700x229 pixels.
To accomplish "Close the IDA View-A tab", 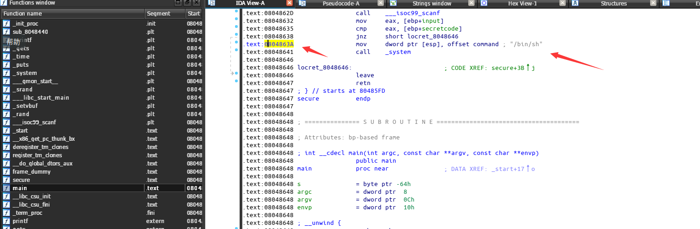I will [x=289, y=3].
